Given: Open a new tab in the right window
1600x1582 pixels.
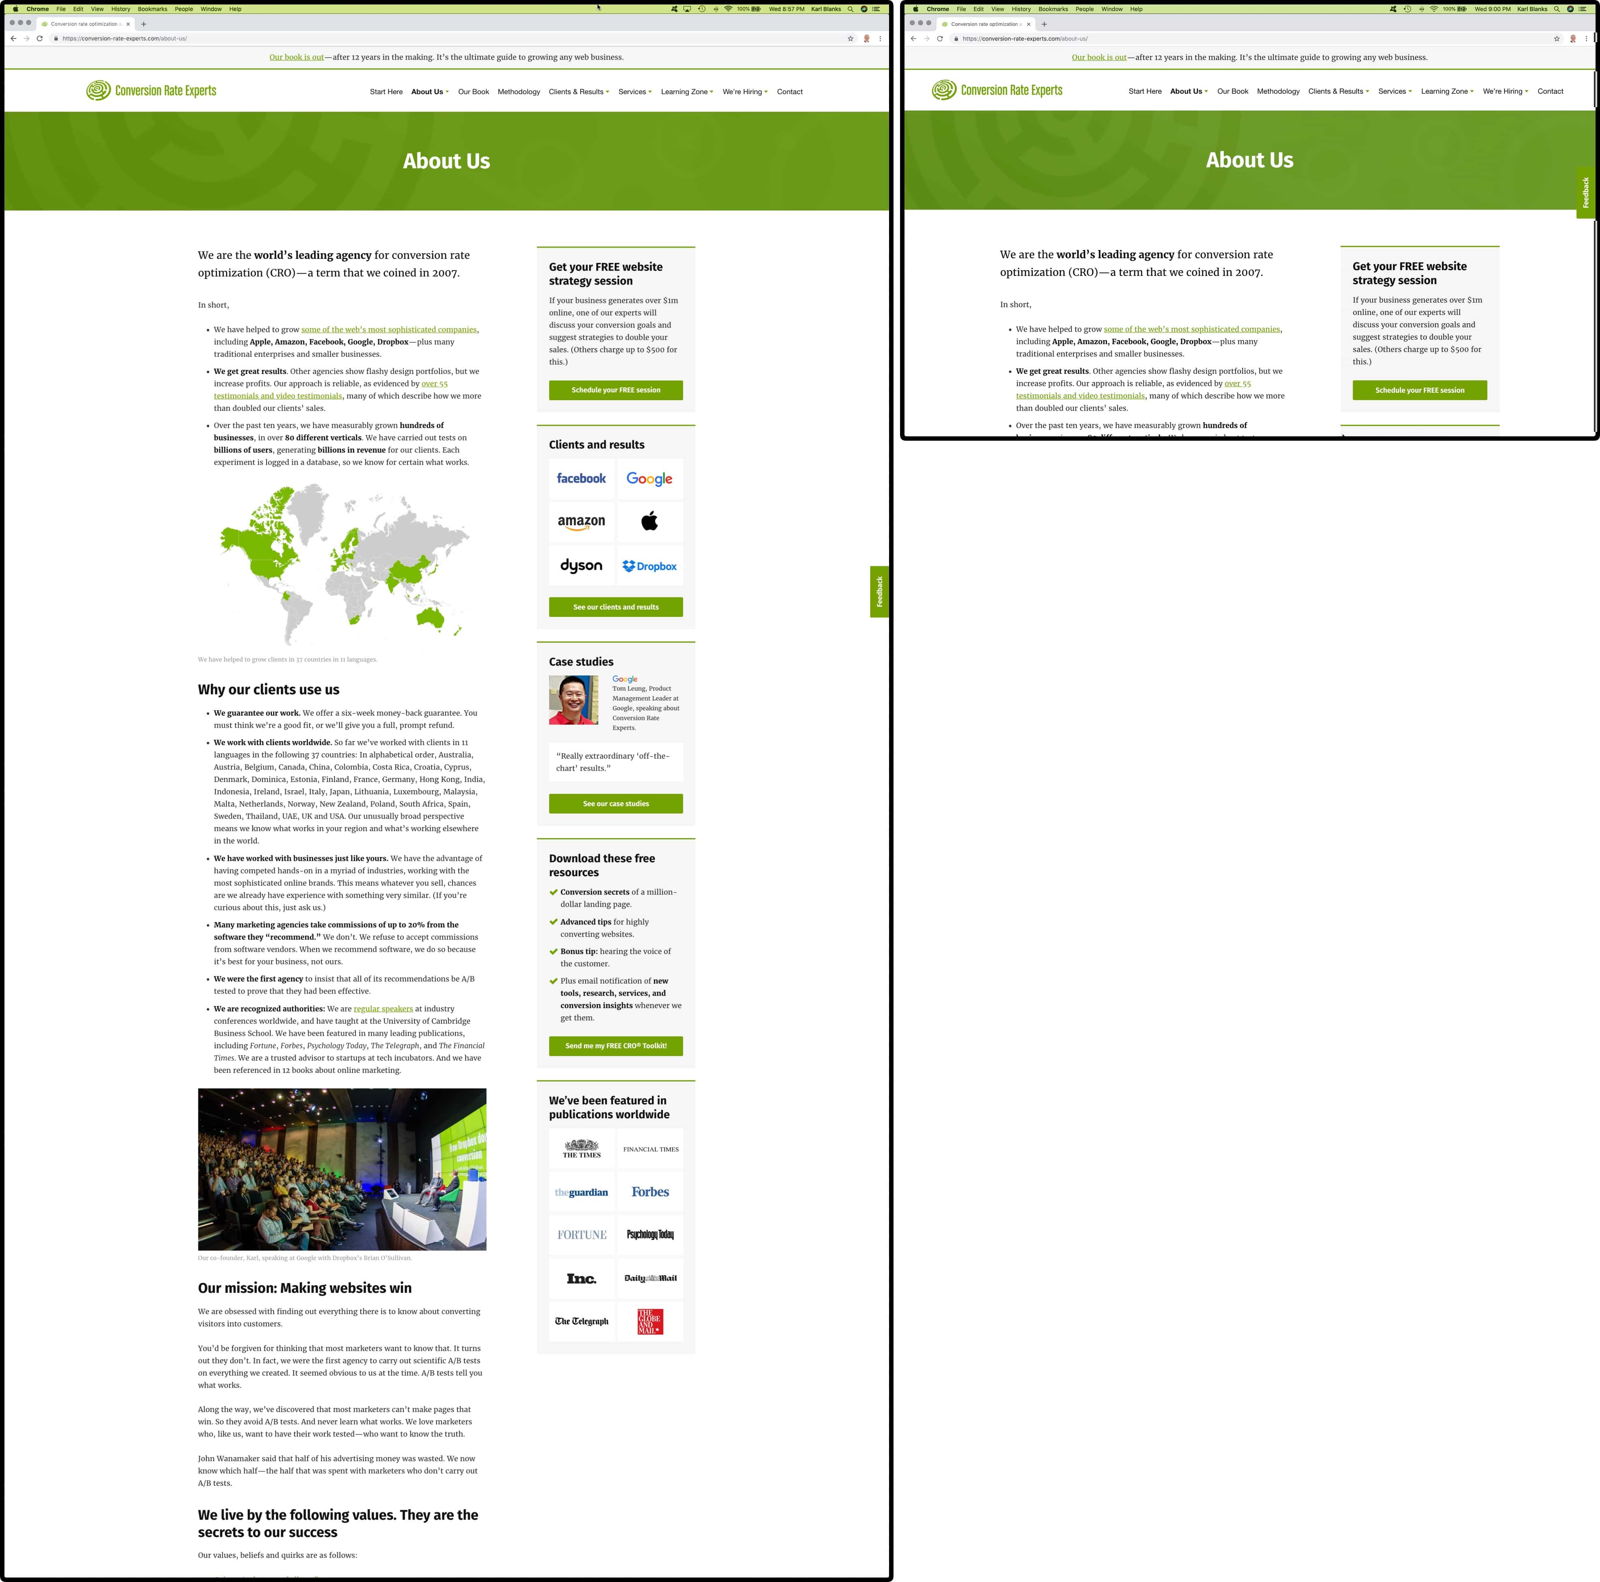Looking at the screenshot, I should (1044, 24).
